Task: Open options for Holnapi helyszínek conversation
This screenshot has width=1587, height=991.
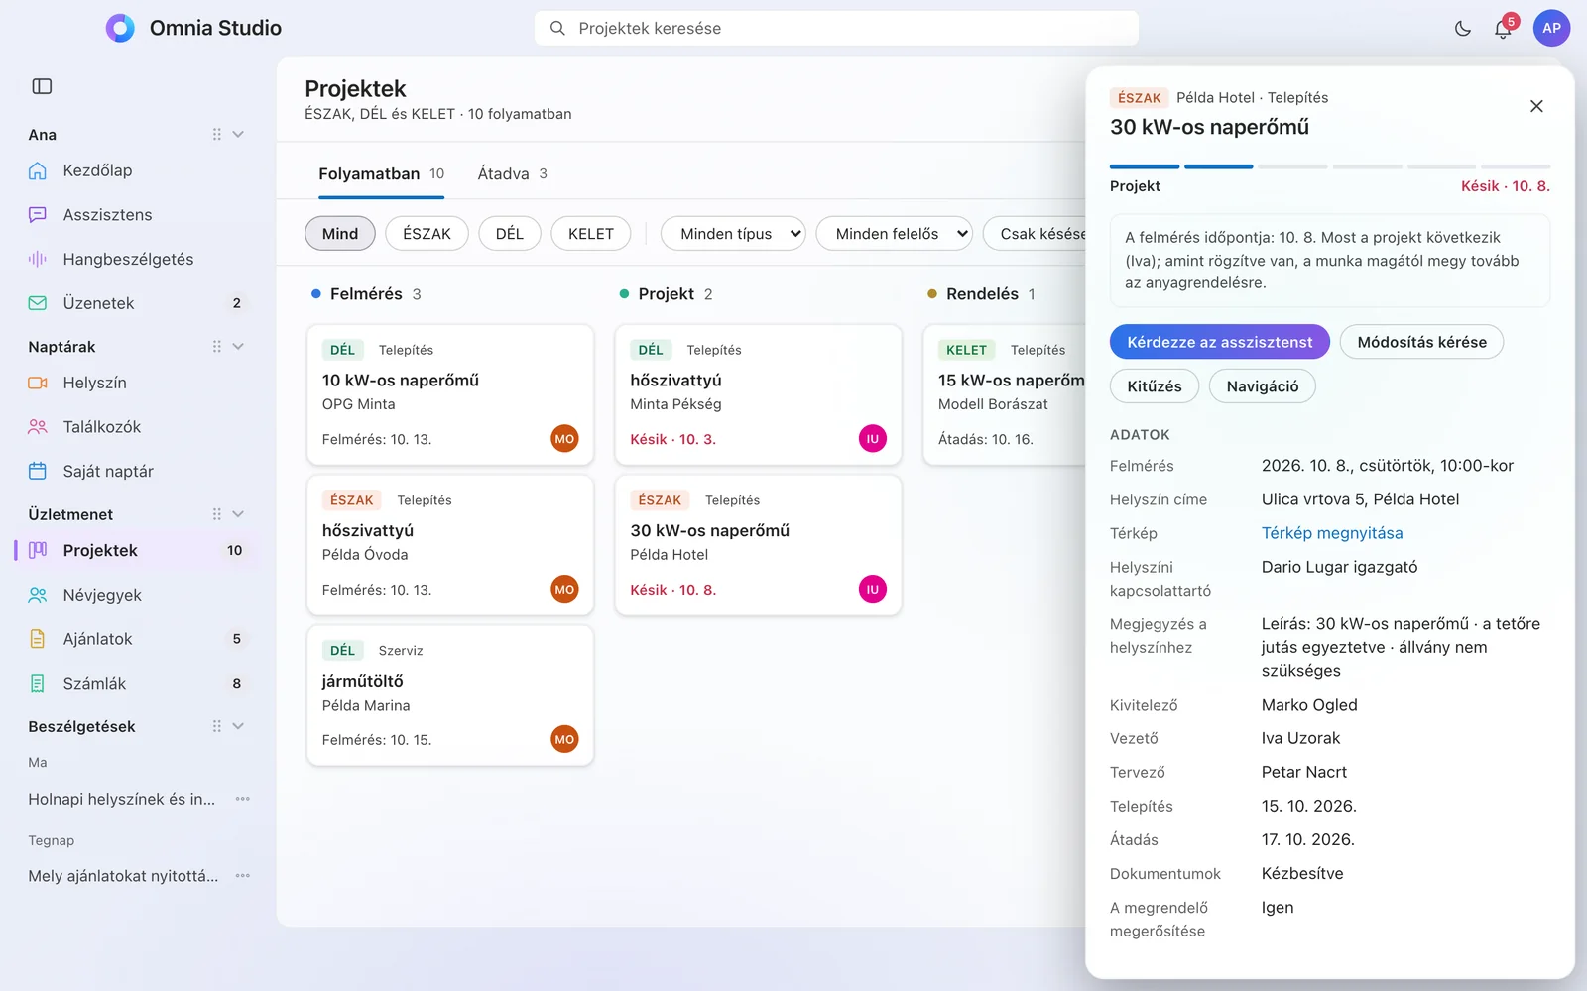Action: pyautogui.click(x=243, y=799)
